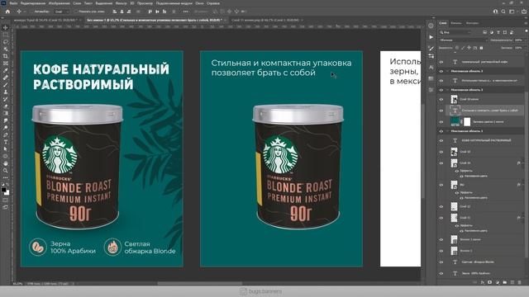Hide the Слой 39 копия layer

441,99
